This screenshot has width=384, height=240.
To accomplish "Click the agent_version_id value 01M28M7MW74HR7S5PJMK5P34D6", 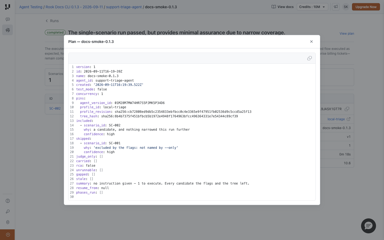I will coord(139,103).
